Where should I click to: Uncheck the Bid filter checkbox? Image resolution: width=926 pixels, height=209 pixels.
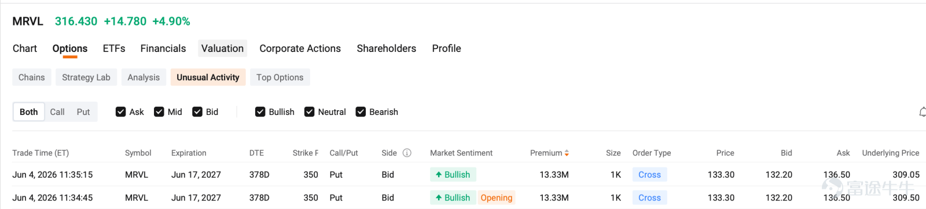click(197, 112)
